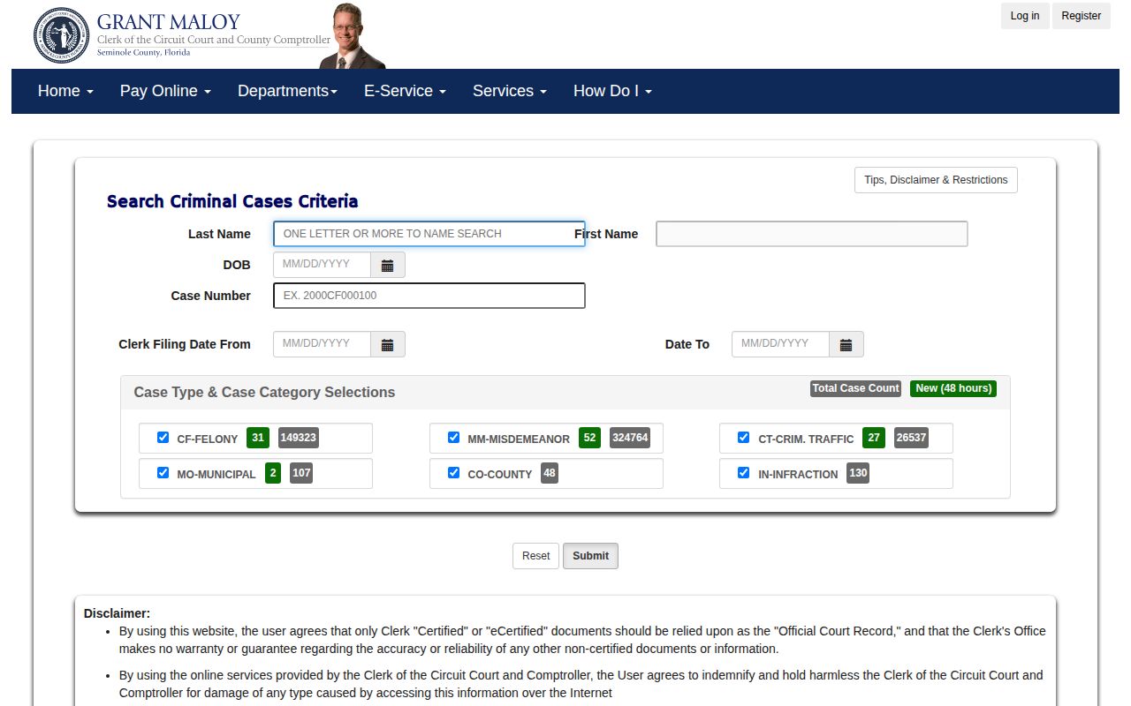Click the Seminole County Clerk seal logo
The image size is (1131, 706).
pos(61,35)
